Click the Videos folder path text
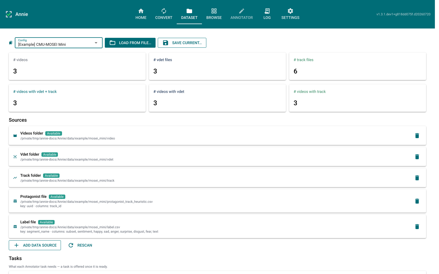 pyautogui.click(x=67, y=138)
